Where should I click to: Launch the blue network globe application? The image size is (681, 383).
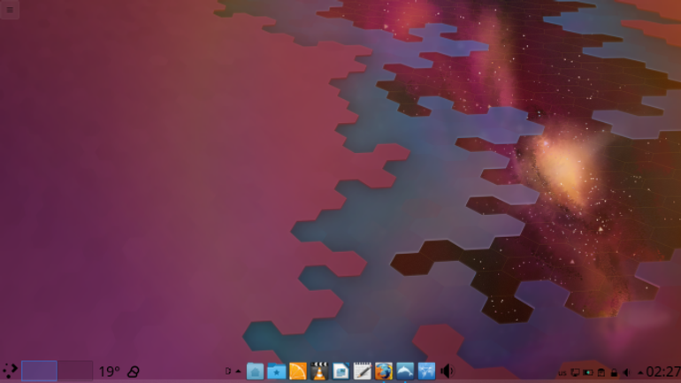point(426,372)
